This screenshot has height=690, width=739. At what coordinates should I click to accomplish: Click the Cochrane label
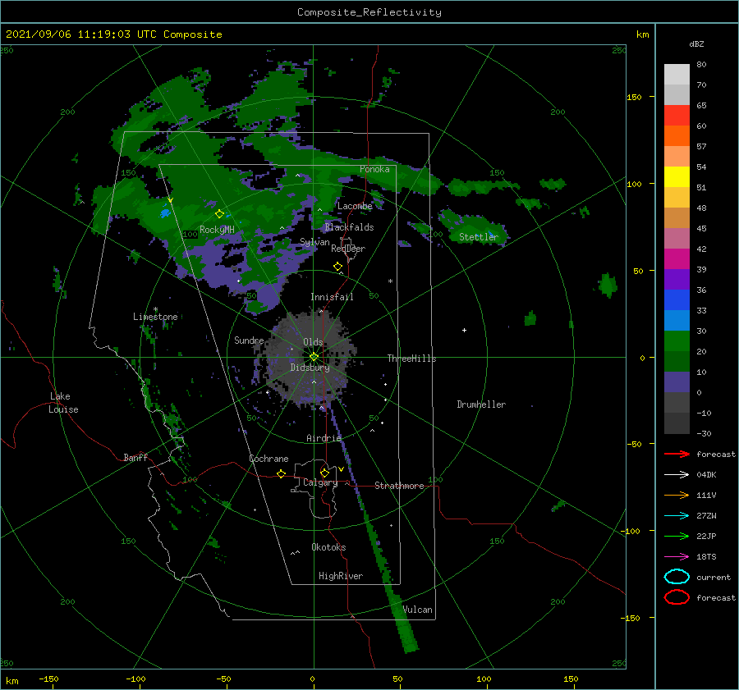point(269,459)
